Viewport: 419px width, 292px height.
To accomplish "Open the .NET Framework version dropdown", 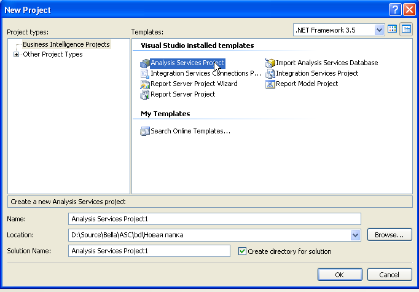I will 379,30.
